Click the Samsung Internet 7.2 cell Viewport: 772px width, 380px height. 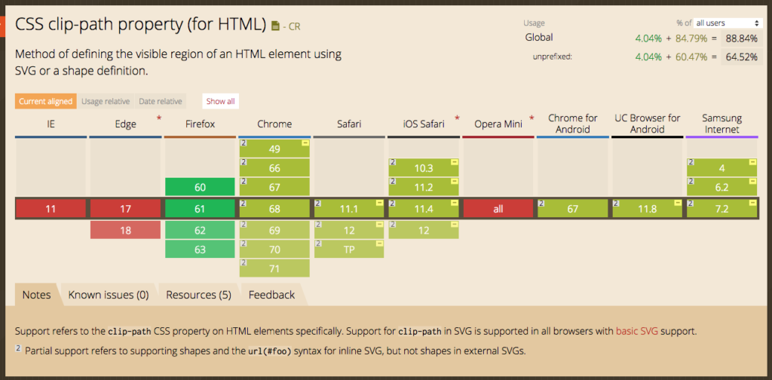pos(721,209)
